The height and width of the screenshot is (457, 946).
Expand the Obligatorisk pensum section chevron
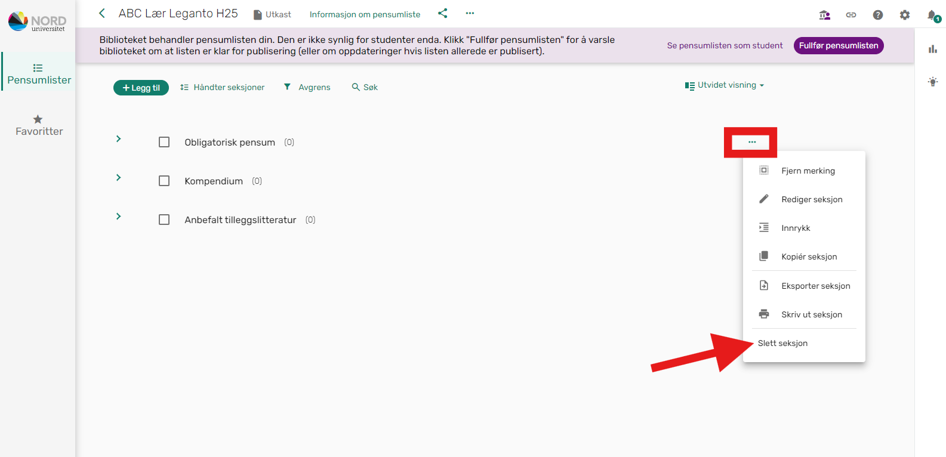118,138
